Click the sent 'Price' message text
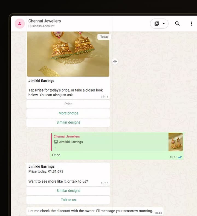Screen dimensions: 197x216 tap(56, 155)
